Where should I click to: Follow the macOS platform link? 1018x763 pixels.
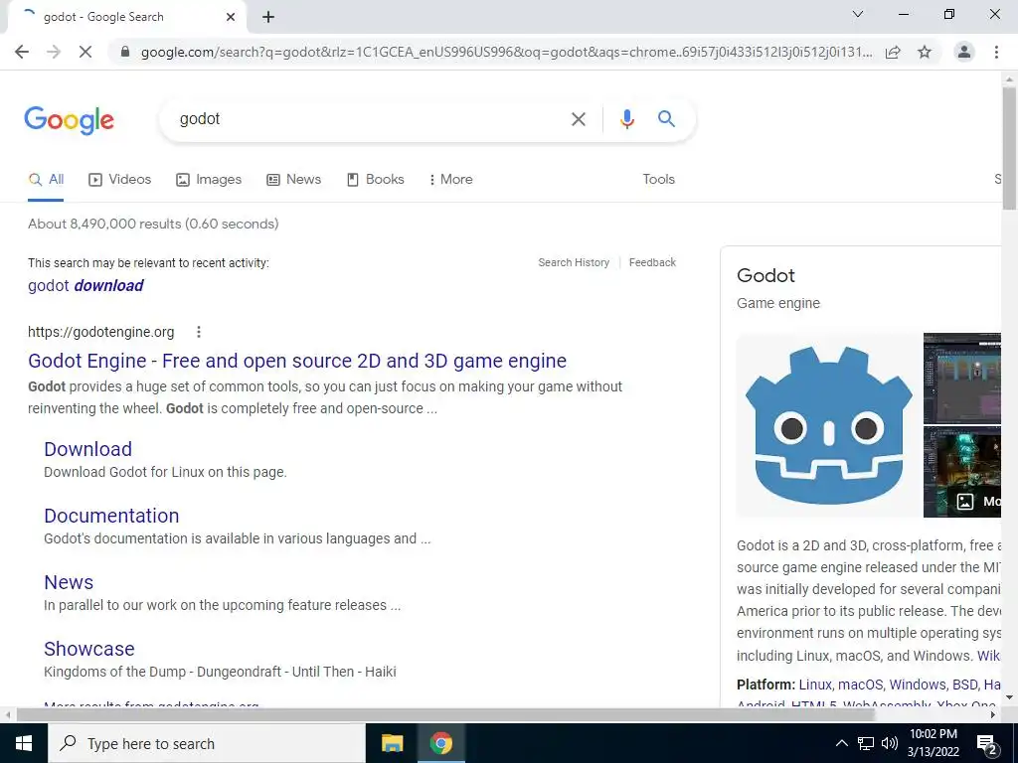point(860,686)
